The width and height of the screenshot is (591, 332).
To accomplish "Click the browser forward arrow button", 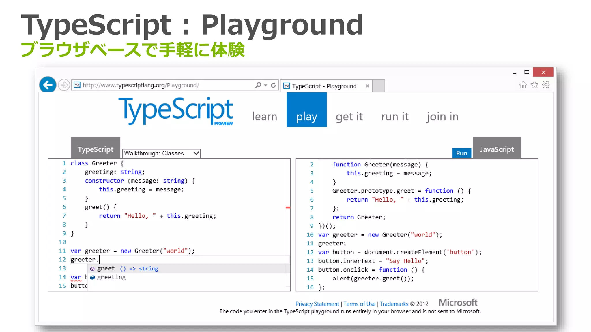I will 64,85.
